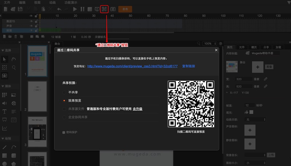
Task: Click the paste clipboard icon in toolbar
Action: [x=43, y=9]
